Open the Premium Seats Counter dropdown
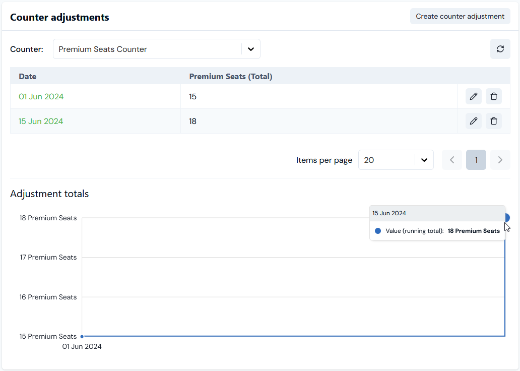Screen dimensions: 520x371 pyautogui.click(x=157, y=49)
